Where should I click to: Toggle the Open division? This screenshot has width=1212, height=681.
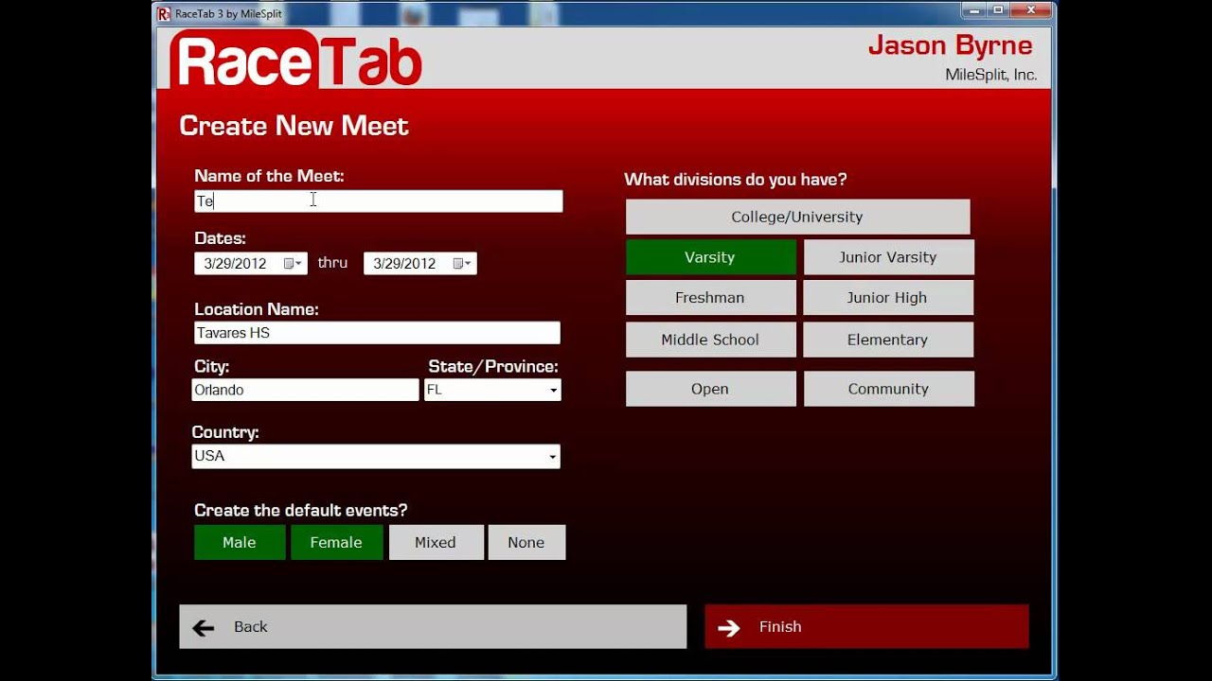710,389
